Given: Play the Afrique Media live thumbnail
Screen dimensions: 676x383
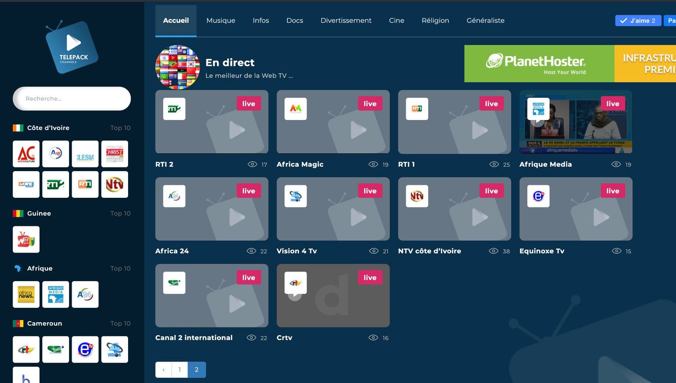Looking at the screenshot, I should 576,122.
